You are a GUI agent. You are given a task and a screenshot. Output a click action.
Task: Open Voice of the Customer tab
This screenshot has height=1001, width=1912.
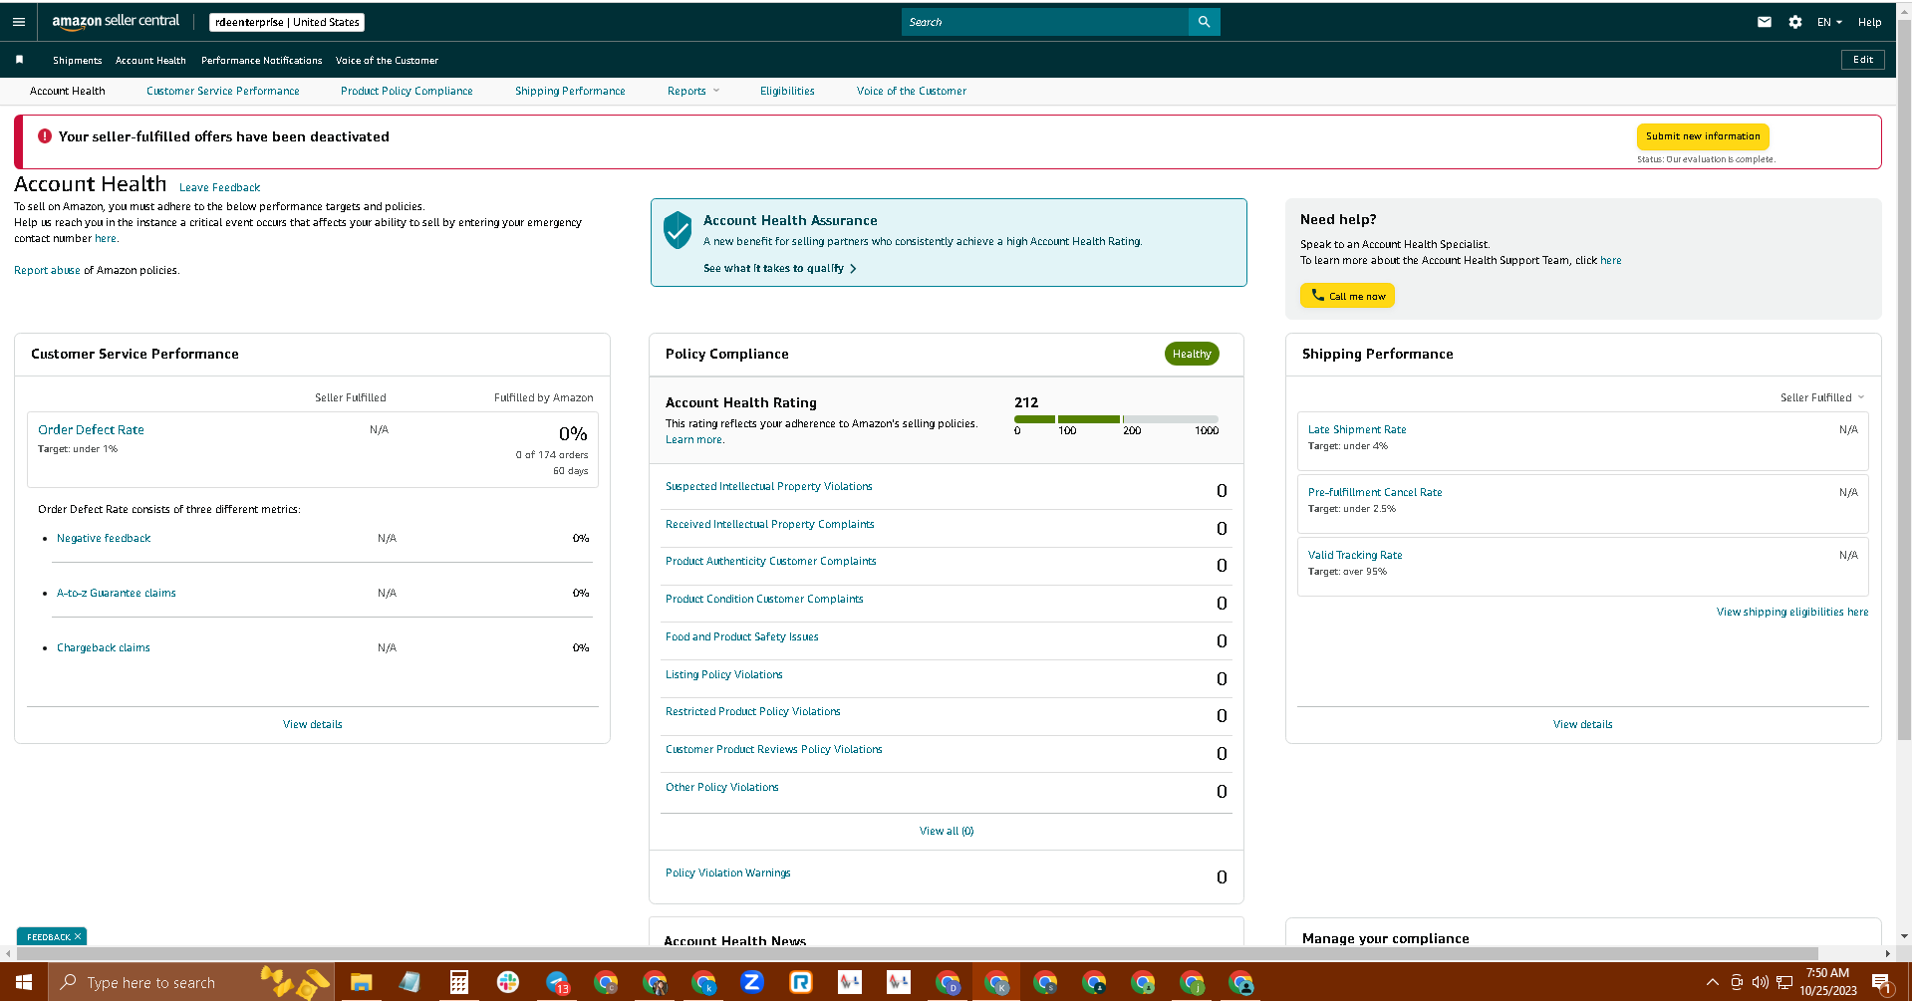point(911,91)
